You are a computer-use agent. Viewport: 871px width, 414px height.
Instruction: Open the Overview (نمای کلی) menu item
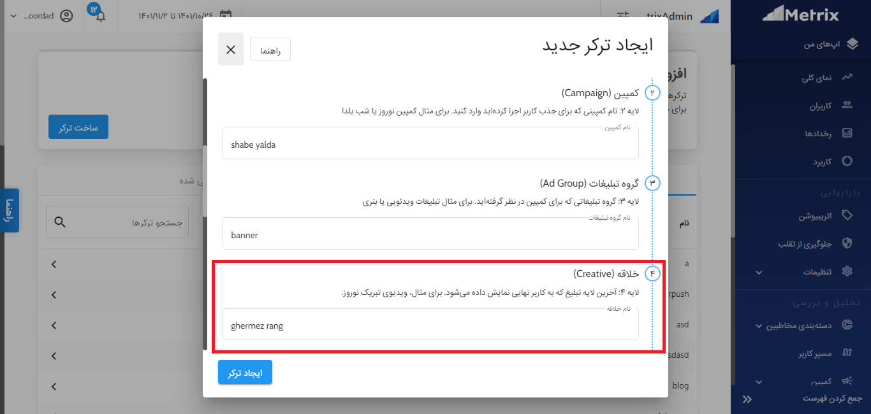tap(847, 77)
